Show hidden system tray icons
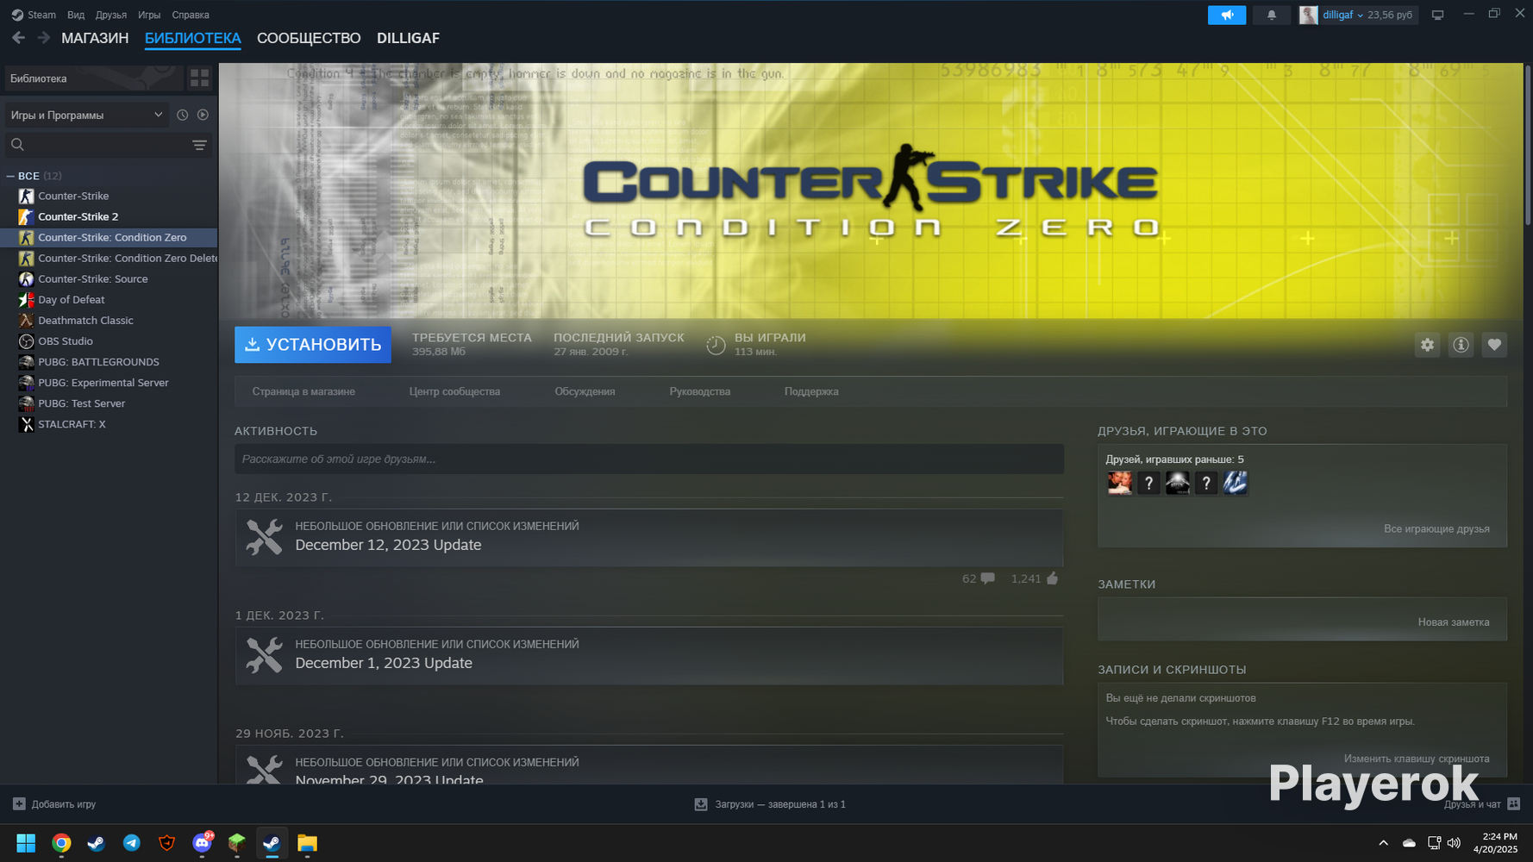Image resolution: width=1533 pixels, height=862 pixels. tap(1383, 843)
